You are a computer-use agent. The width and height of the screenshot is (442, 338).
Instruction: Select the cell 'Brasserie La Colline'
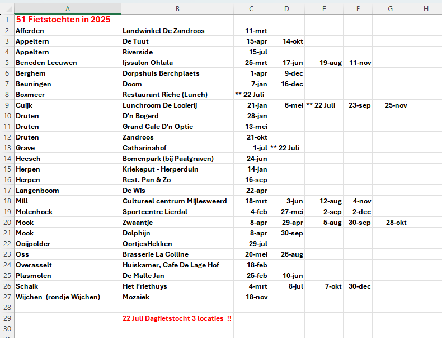pos(177,254)
